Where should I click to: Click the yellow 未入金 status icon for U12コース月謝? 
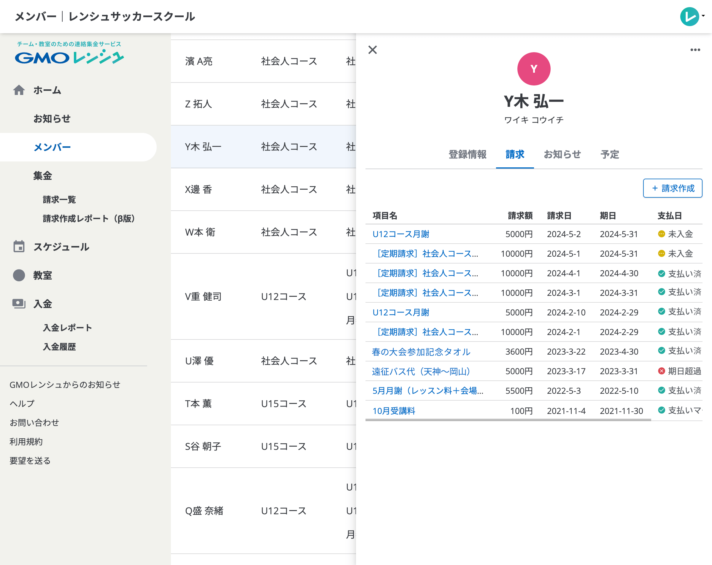[x=661, y=234]
